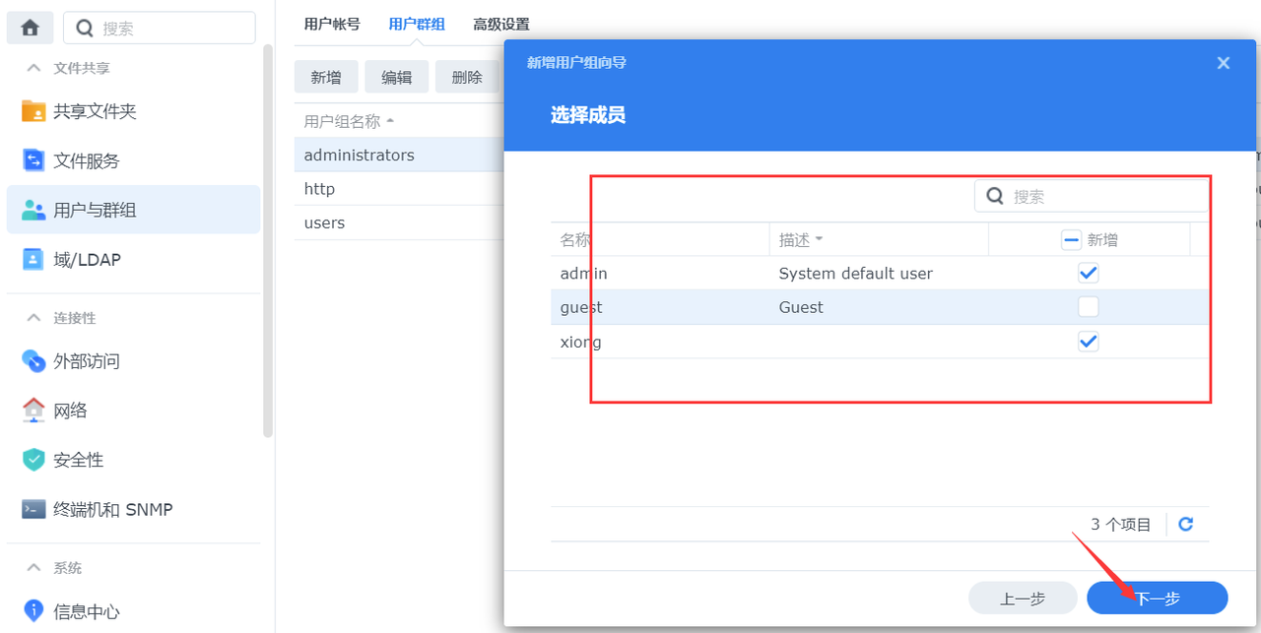This screenshot has width=1261, height=633.
Task: Select the xiong row in member list
Action: coord(879,342)
